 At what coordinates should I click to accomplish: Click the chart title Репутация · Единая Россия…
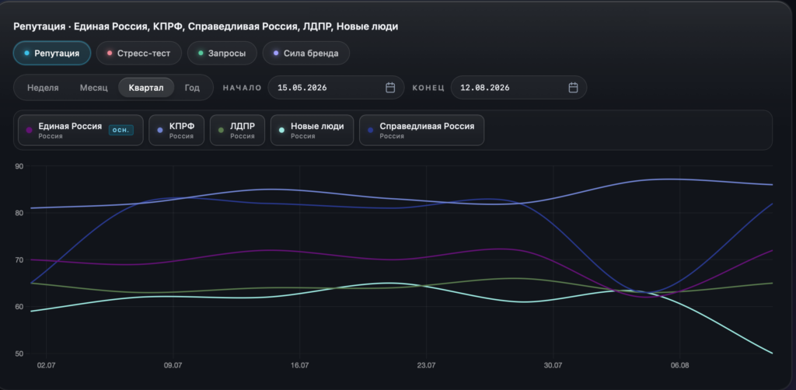205,26
